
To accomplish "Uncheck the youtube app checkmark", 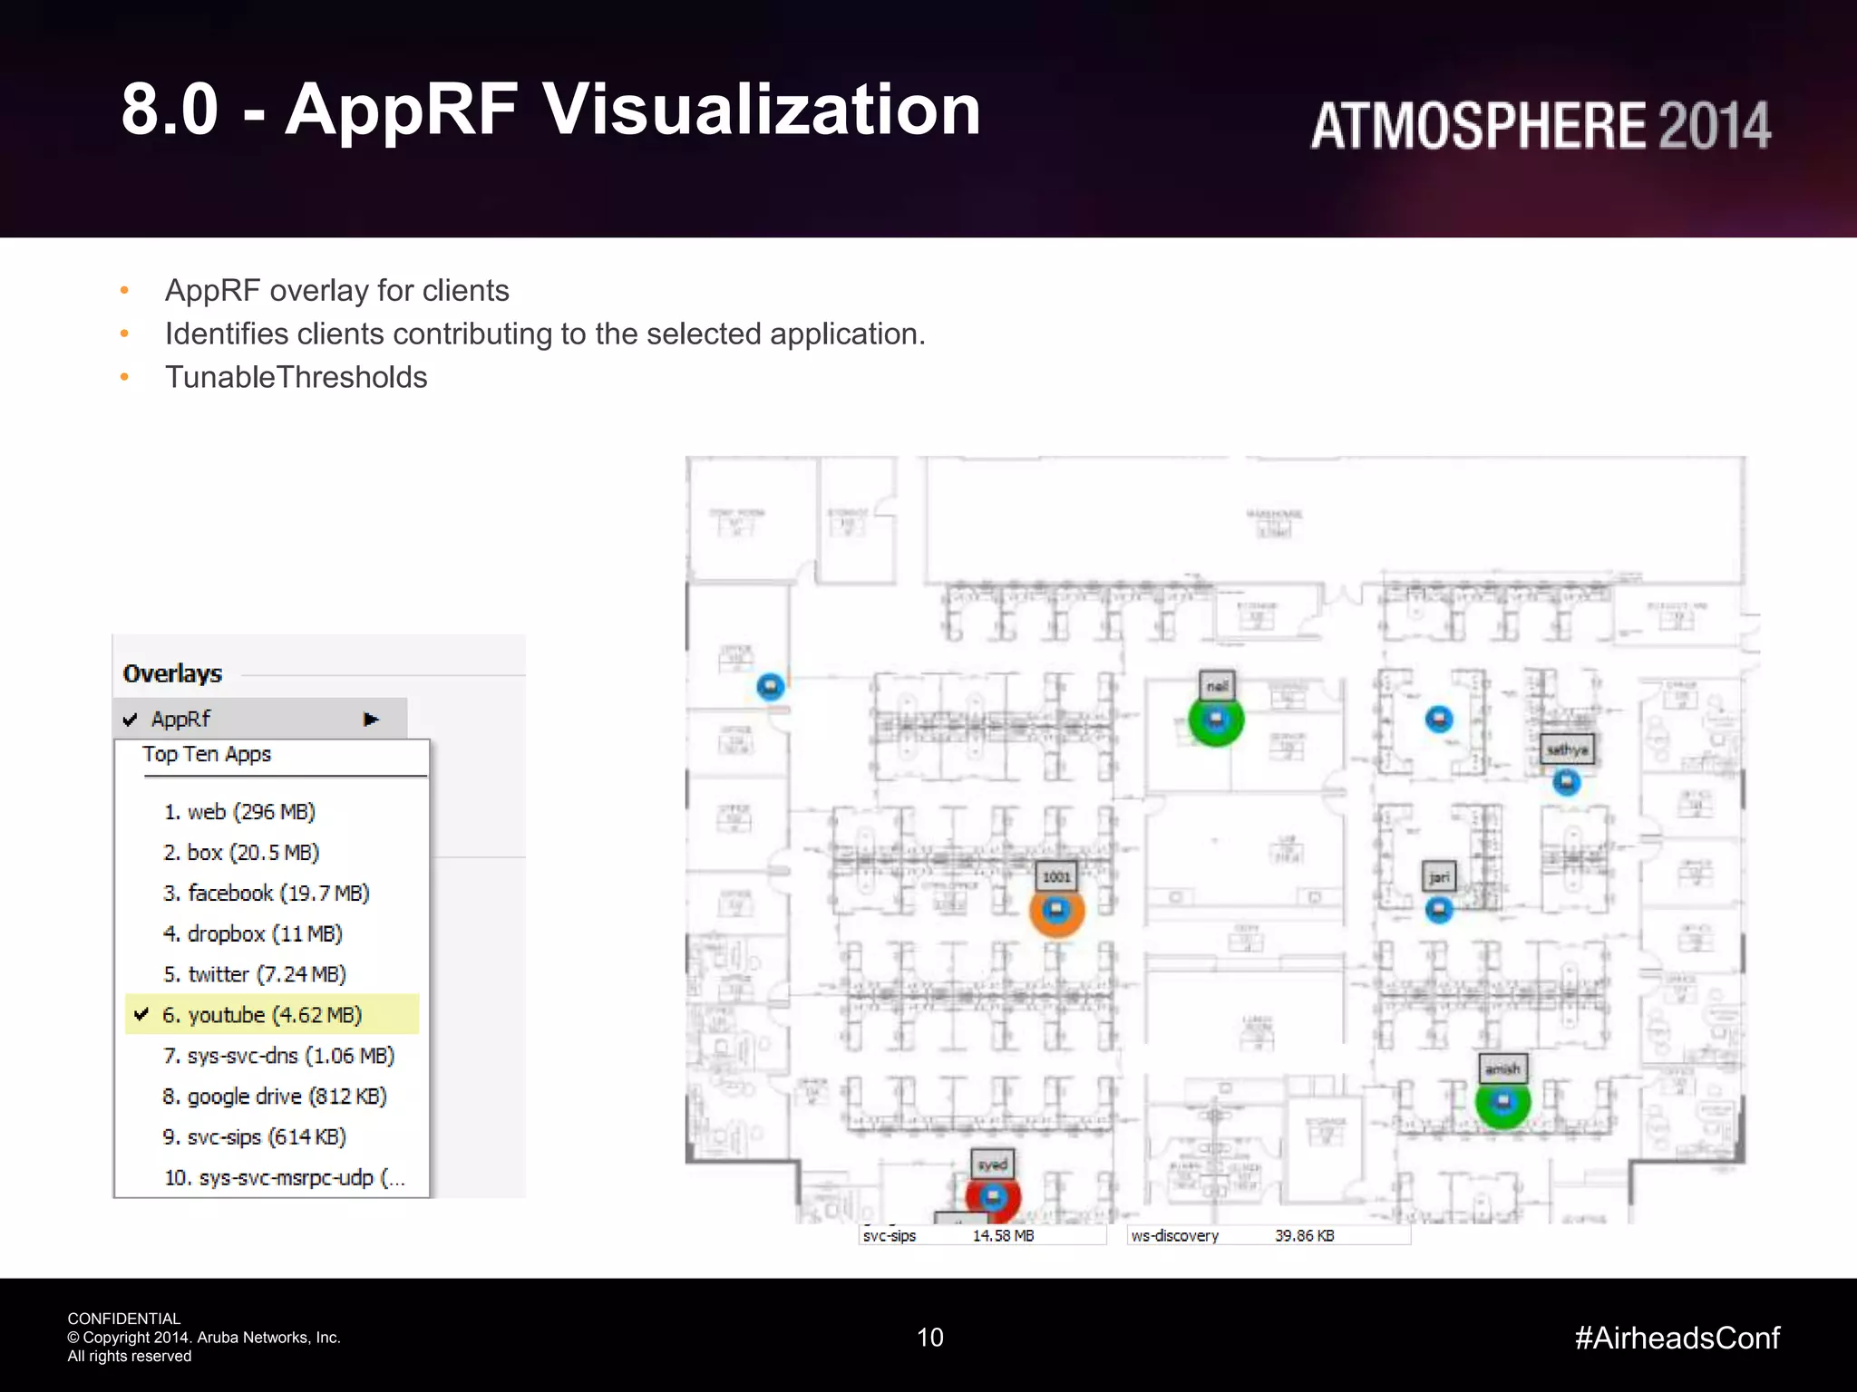I will (141, 1014).
